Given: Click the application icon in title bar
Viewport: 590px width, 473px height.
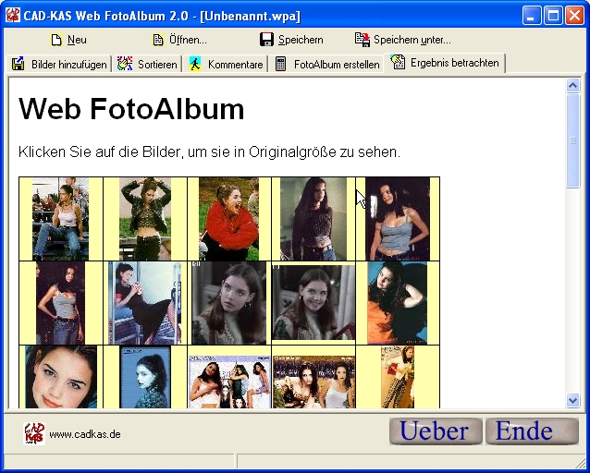Looking at the screenshot, I should tap(13, 16).
